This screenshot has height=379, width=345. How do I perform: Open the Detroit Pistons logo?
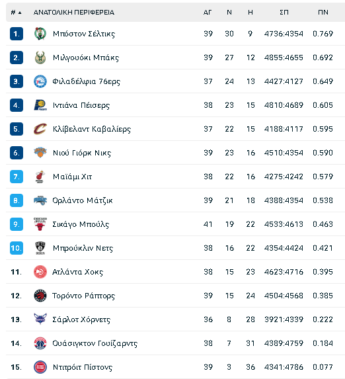tap(40, 367)
